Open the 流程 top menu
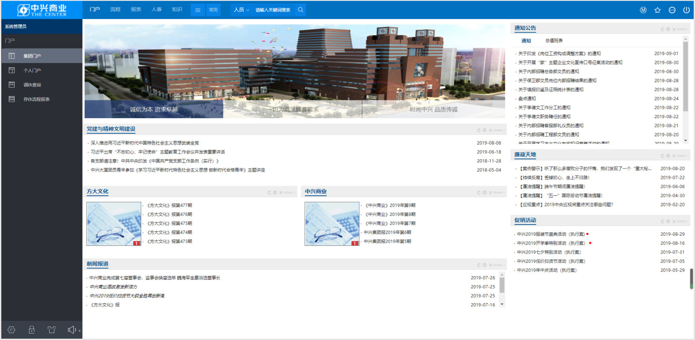Image resolution: width=695 pixels, height=340 pixels. 115,10
